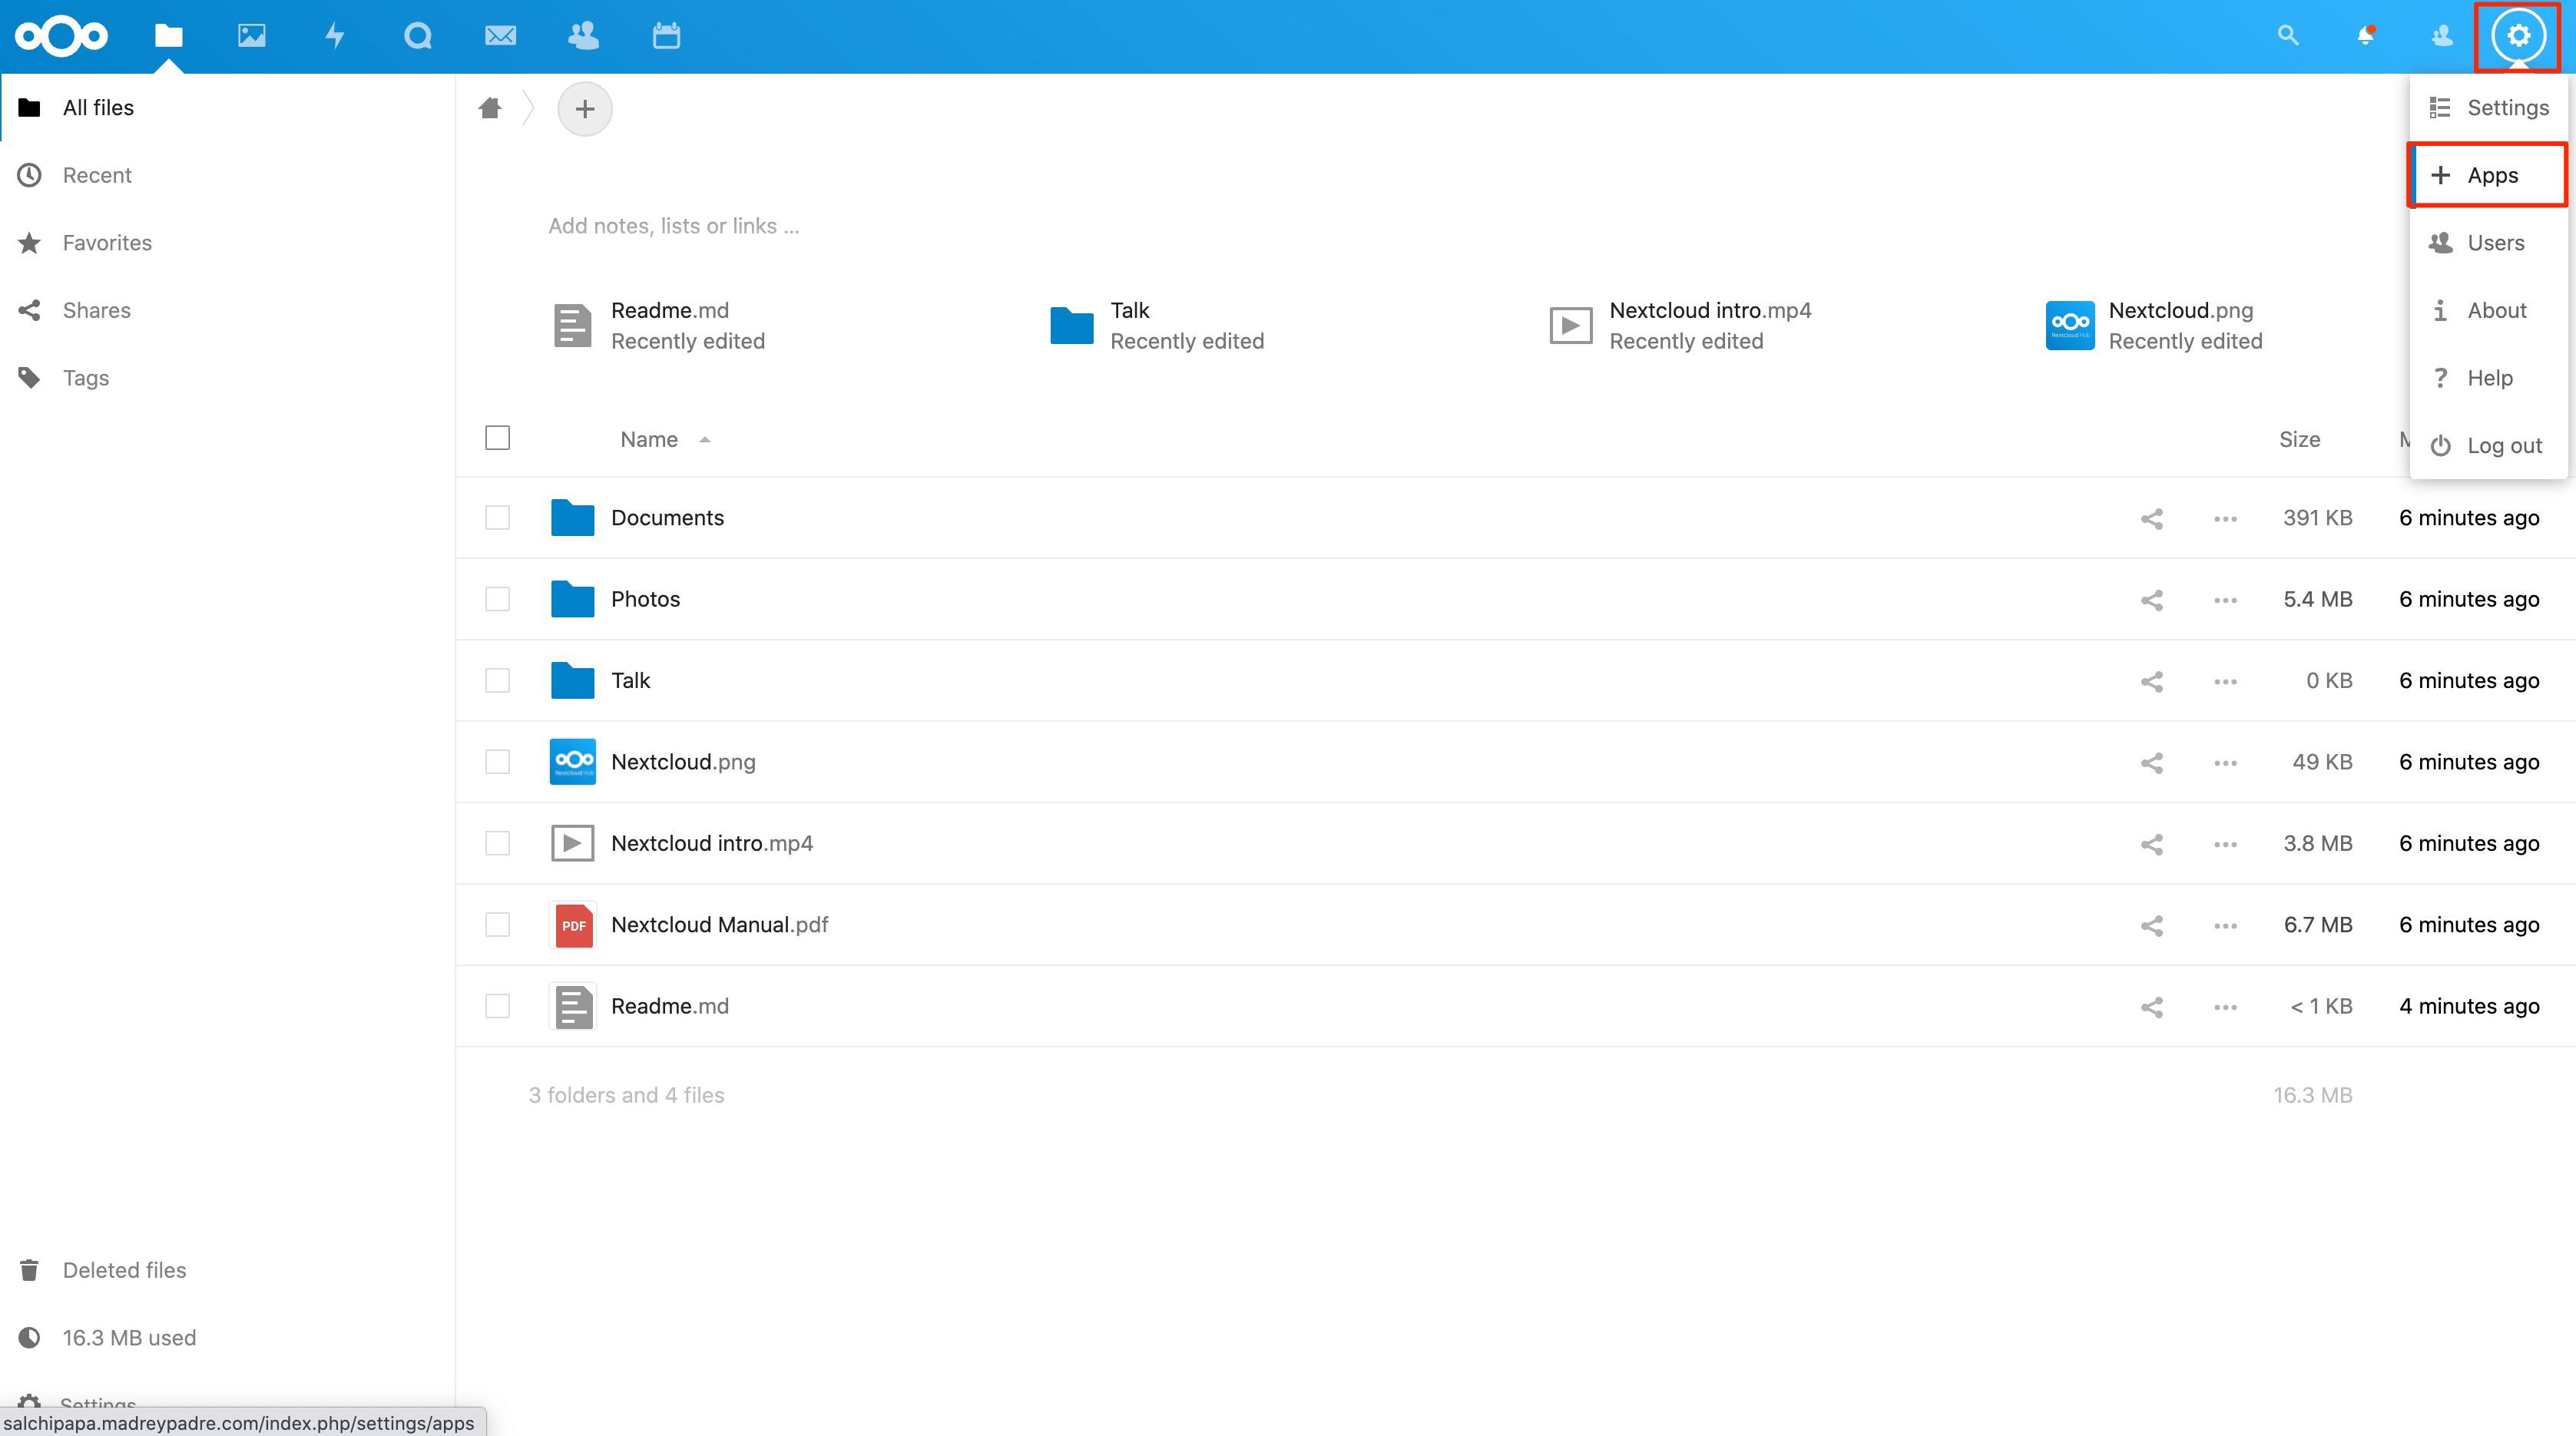
Task: Check the 16.3 MB storage quota indicator
Action: (x=129, y=1337)
